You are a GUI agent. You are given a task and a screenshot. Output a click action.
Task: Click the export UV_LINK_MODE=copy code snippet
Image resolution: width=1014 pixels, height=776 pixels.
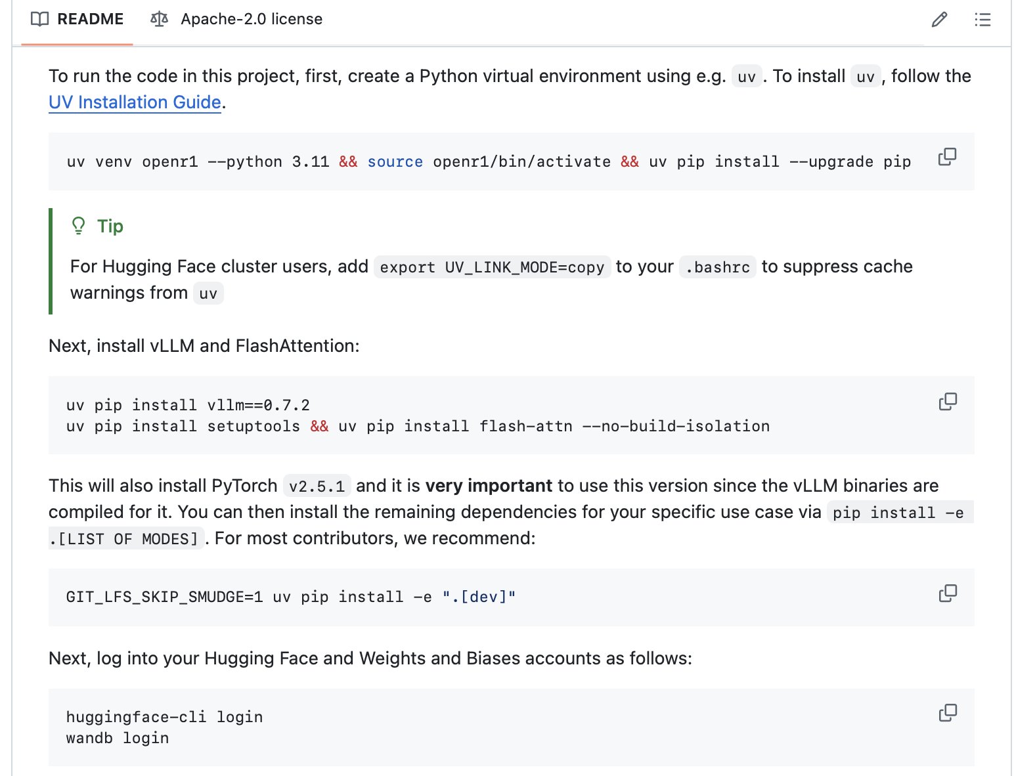[492, 267]
